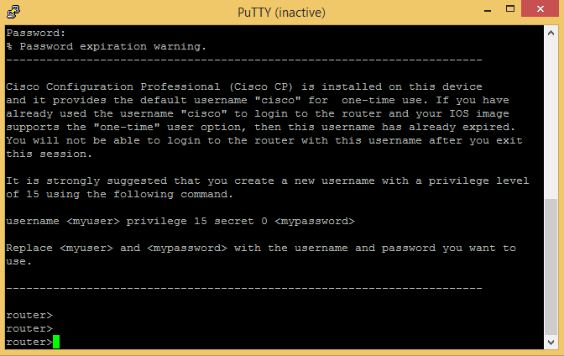The height and width of the screenshot is (356, 564).
Task: Click the first router> prompt line
Action: pos(29,315)
